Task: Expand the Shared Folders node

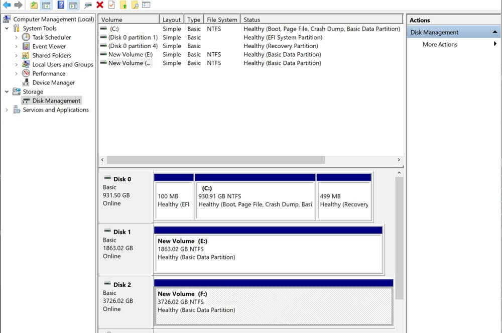Action: 17,55
